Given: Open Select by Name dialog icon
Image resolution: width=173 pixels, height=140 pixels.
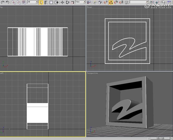Looking at the screenshot, I should point(46,3).
